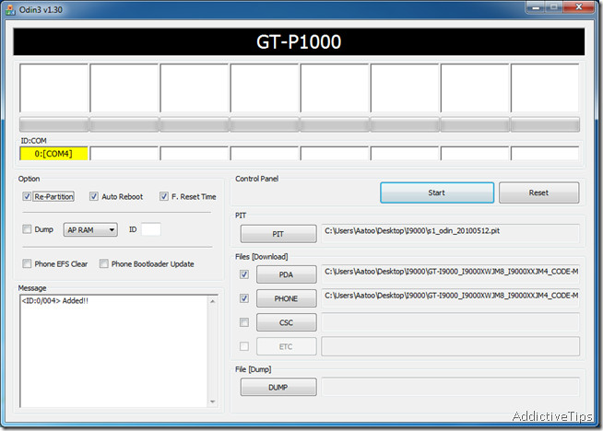Toggle the F. Reset Time checkbox
Screen dimensions: 603x431
[164, 197]
